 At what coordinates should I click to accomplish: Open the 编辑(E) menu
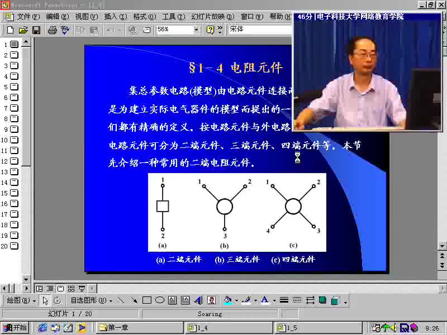(x=58, y=17)
